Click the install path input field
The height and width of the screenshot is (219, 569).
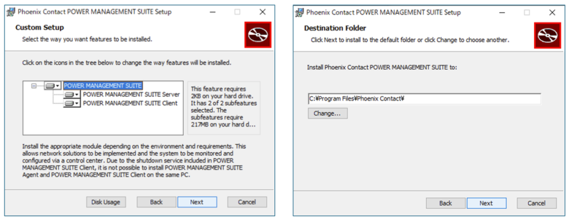point(424,99)
